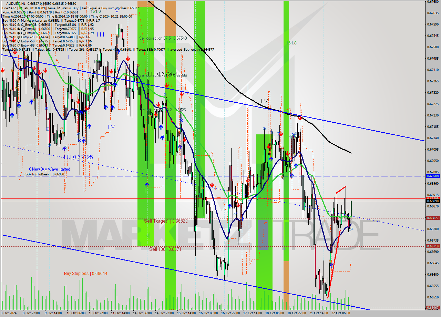Click the '21 Oct 14:00' time label

click(319, 314)
